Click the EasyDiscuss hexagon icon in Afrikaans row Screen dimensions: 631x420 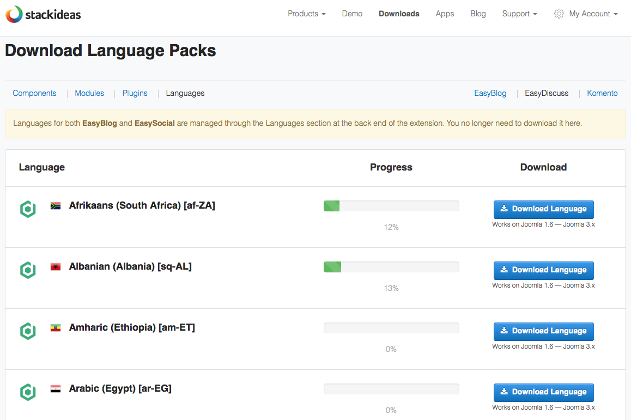[x=28, y=209]
